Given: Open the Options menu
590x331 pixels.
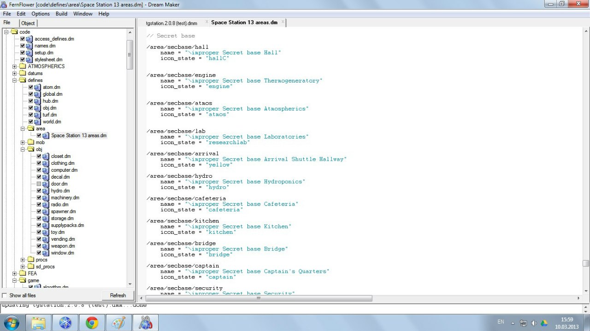Looking at the screenshot, I should coord(41,14).
